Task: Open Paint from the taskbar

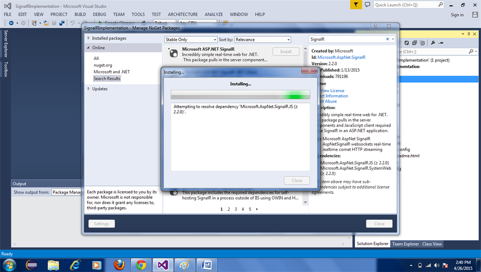Action: 185,264
